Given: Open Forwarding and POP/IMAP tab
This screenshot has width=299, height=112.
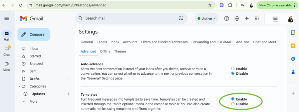Looking at the screenshot, I should [x=212, y=42].
